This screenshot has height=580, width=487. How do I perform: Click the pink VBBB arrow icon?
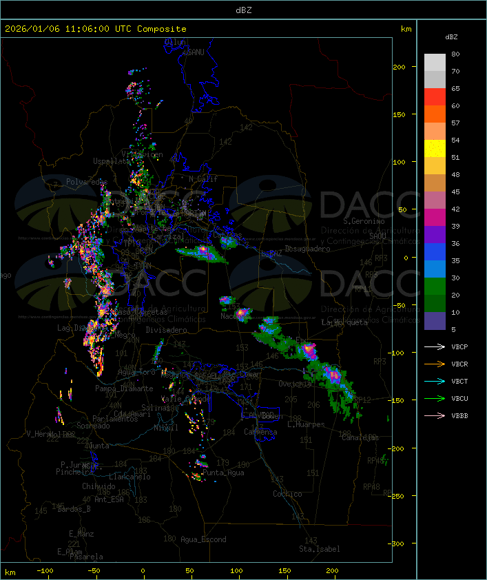[435, 416]
